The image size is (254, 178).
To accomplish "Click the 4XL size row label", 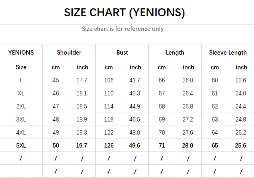I will (21, 132).
